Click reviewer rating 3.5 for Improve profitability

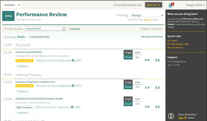click(157, 60)
